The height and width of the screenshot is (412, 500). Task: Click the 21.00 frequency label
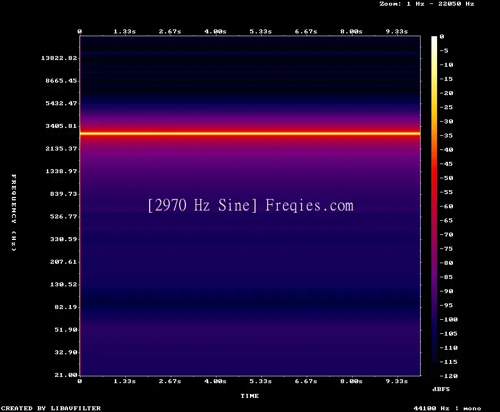[66, 375]
